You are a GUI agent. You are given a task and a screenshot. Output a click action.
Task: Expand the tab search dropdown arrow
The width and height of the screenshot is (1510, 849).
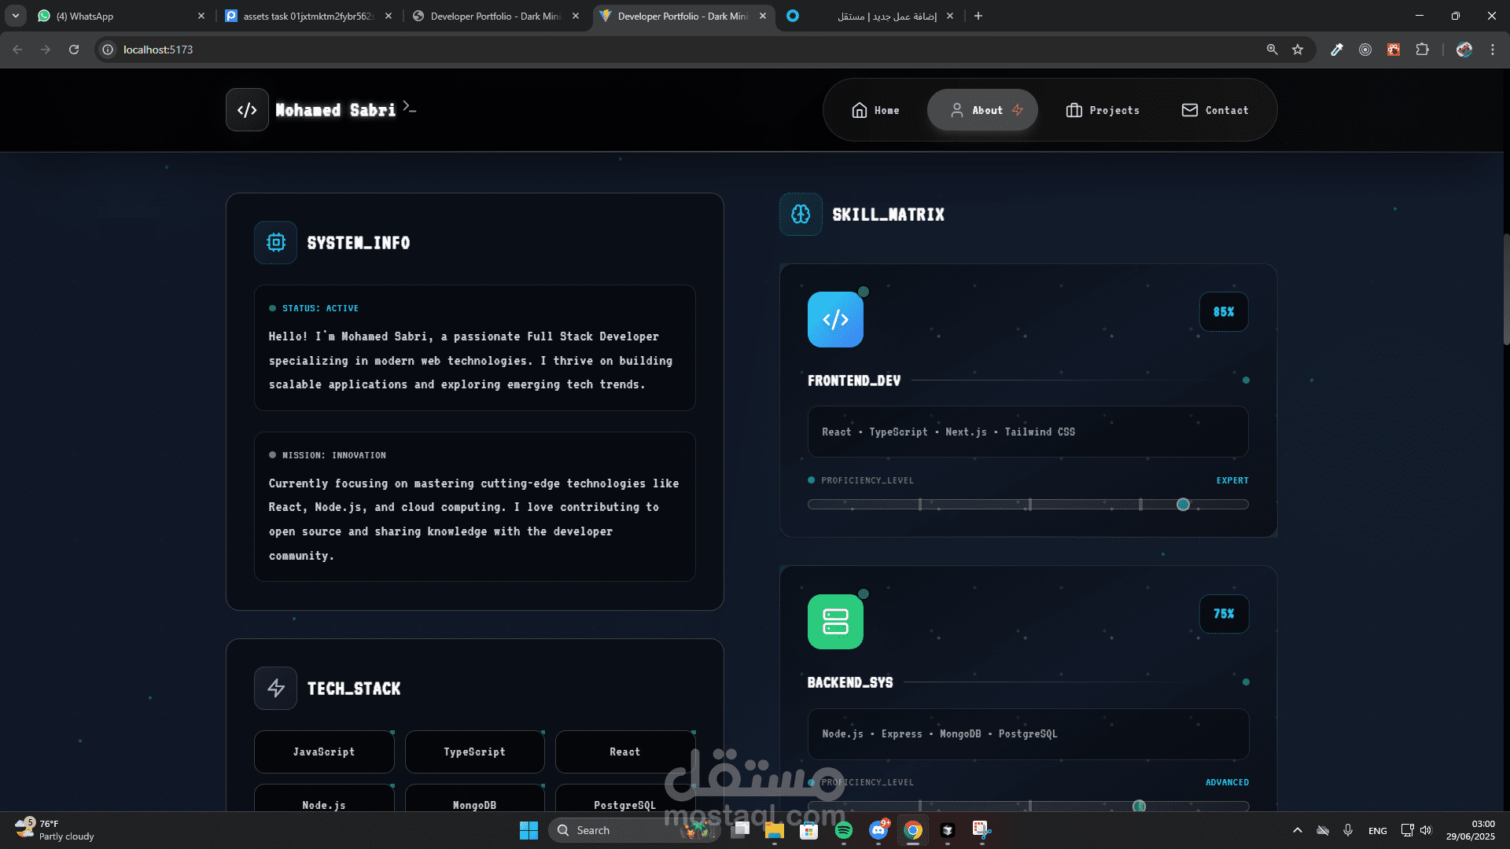pyautogui.click(x=16, y=16)
